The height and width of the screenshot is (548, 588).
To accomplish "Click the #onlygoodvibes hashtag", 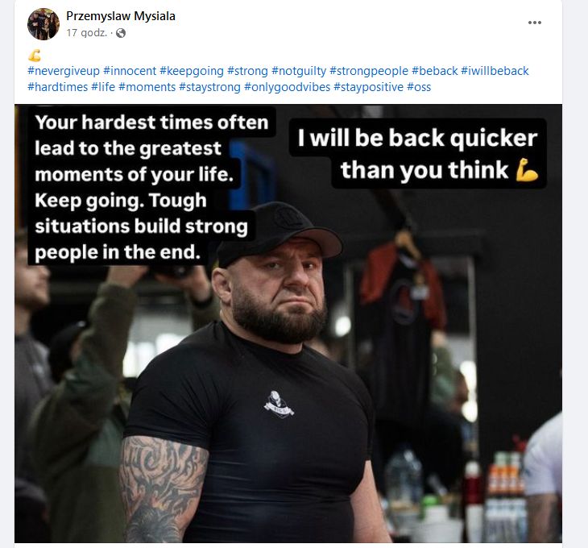I will 287,87.
